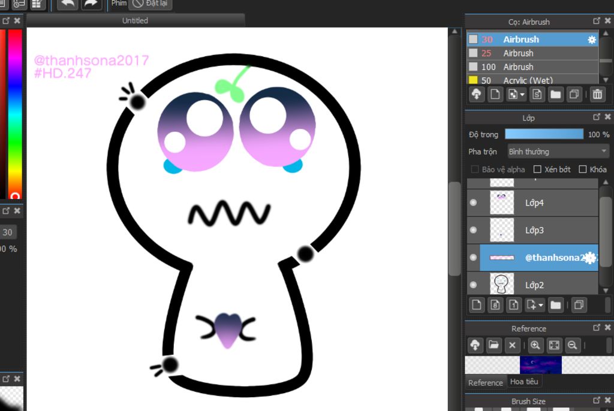The width and height of the screenshot is (614, 411).
Task: Select the Lớp4 layer
Action: coord(532,203)
